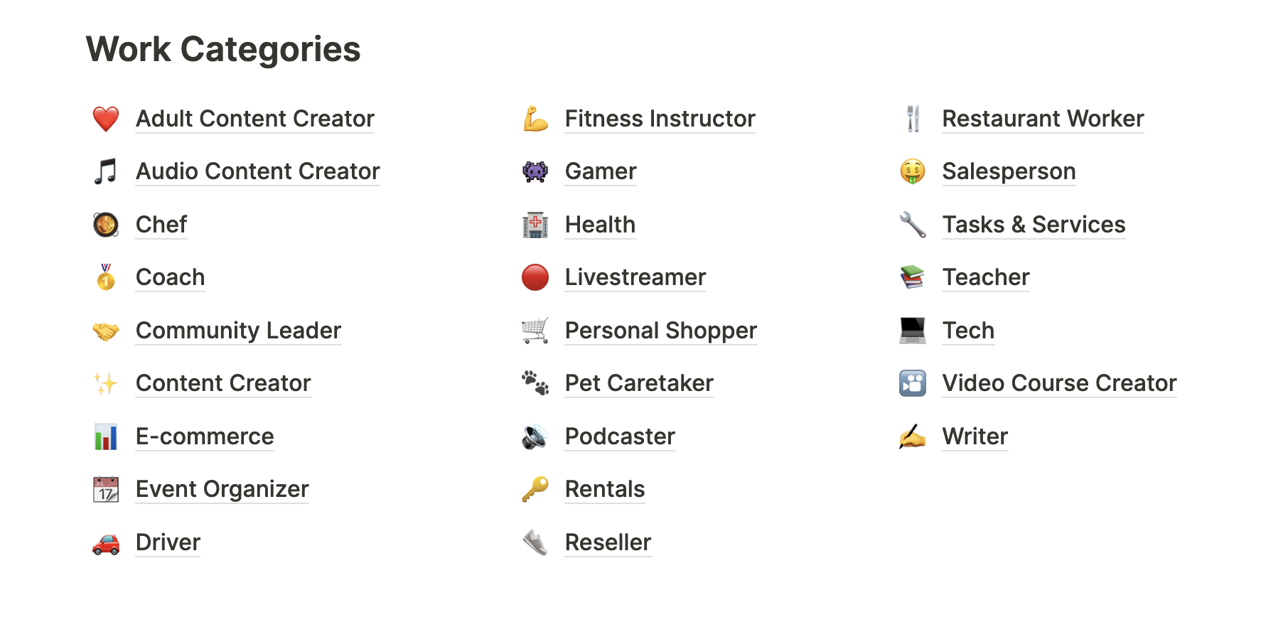The height and width of the screenshot is (627, 1261).
Task: Click the Work Categories heading
Action: [223, 49]
